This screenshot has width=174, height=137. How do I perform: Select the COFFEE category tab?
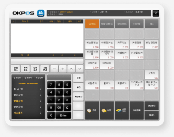(x=92, y=24)
